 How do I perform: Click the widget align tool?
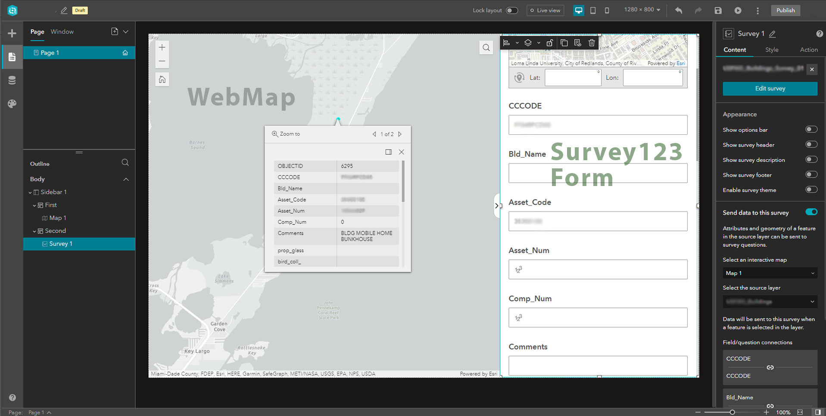507,43
